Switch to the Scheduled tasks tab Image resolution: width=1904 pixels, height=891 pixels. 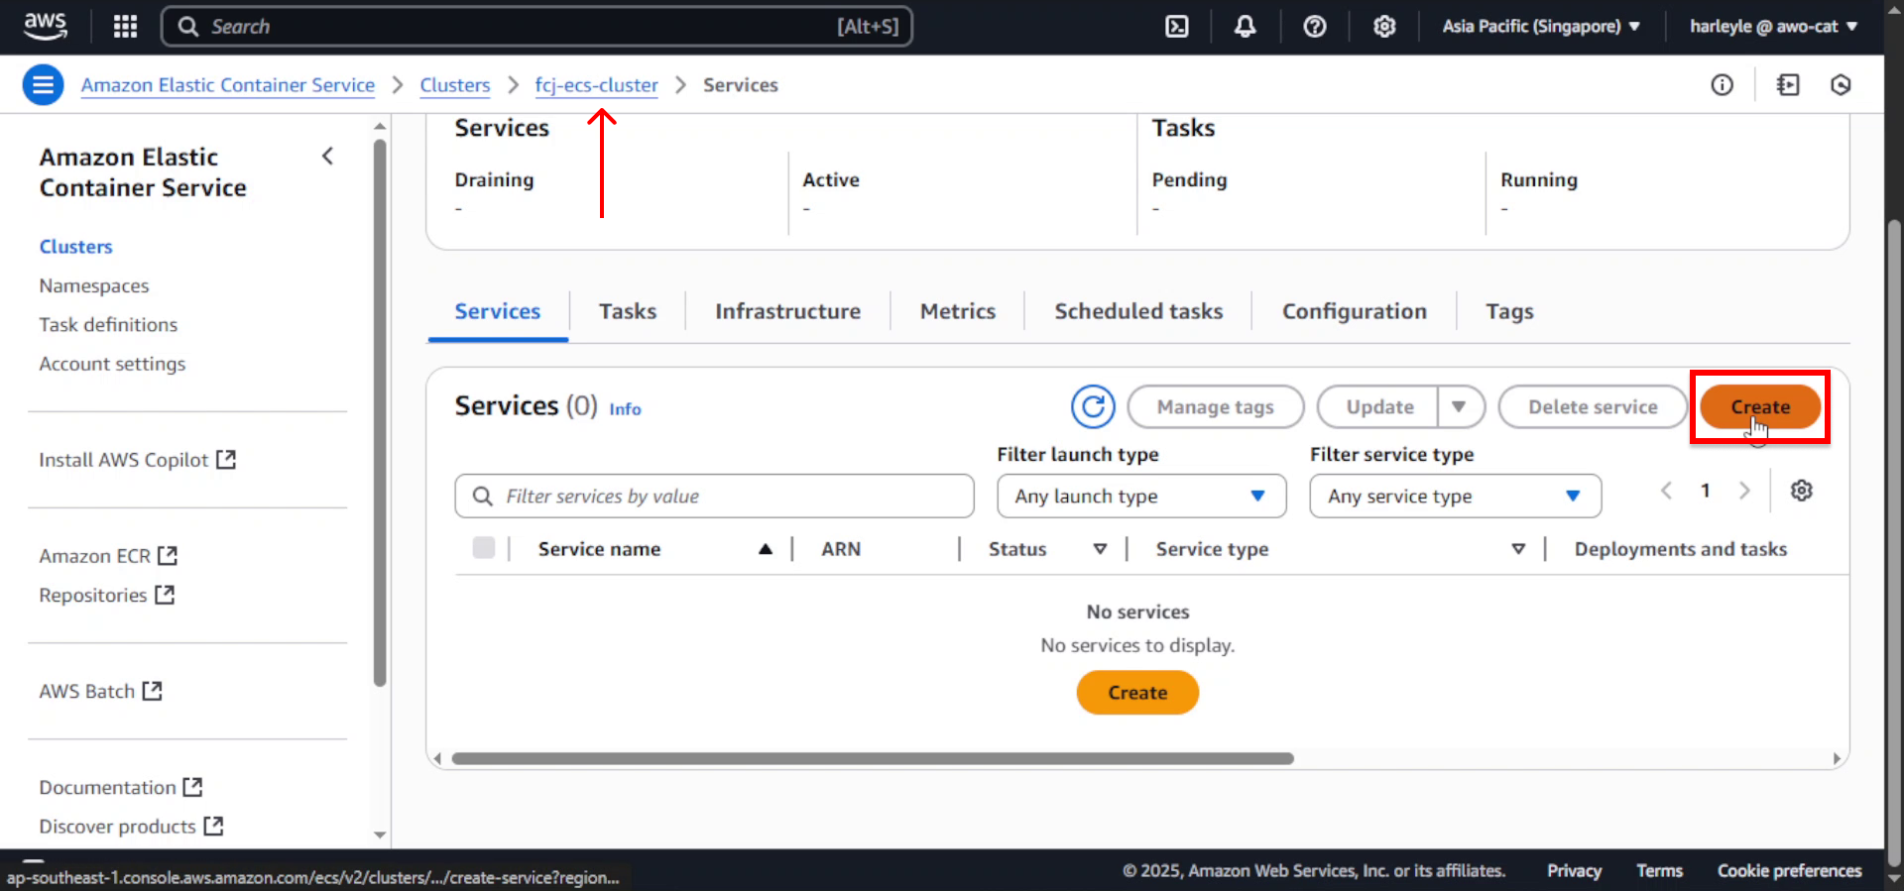point(1138,311)
